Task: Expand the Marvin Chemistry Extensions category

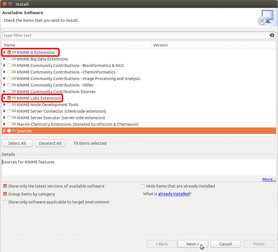Action: [x=4, y=124]
